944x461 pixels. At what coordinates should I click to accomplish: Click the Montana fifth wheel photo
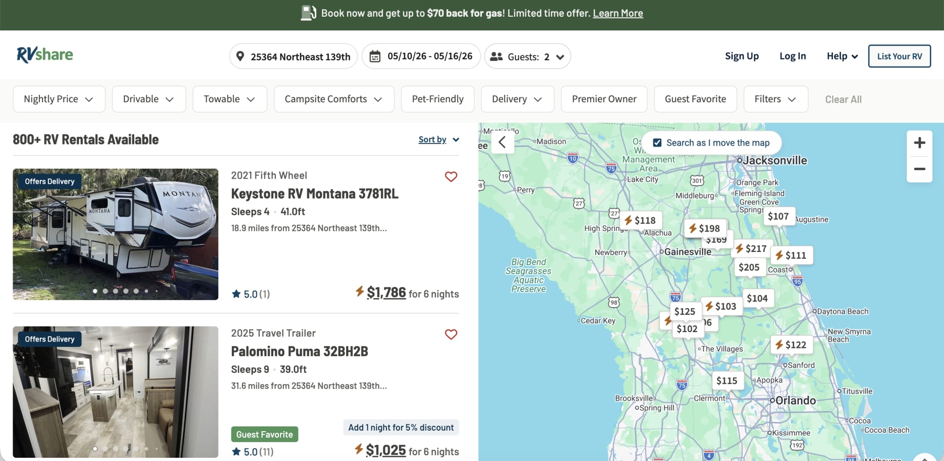[115, 234]
